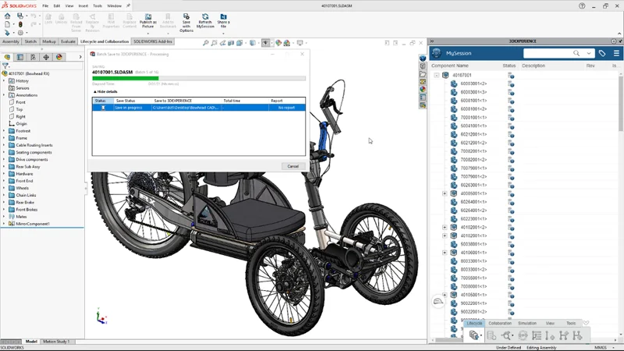Switch to the Collaboration tab
This screenshot has width=624, height=351.
[499, 323]
